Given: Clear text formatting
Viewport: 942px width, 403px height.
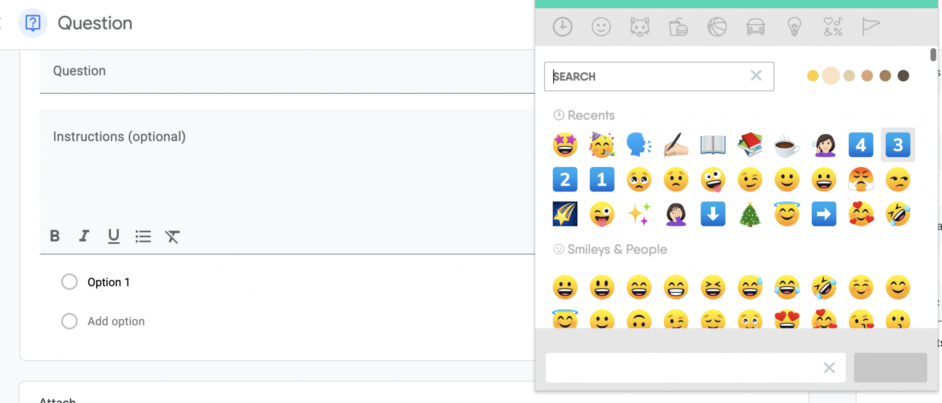Looking at the screenshot, I should 172,236.
